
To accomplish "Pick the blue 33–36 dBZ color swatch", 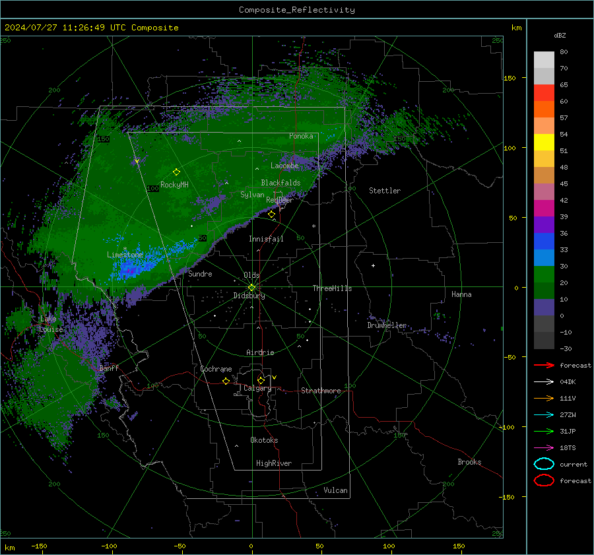I will (544, 242).
